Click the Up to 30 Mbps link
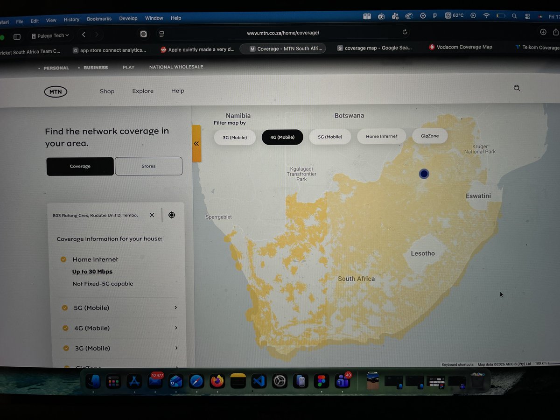This screenshot has height=420, width=560. point(92,272)
